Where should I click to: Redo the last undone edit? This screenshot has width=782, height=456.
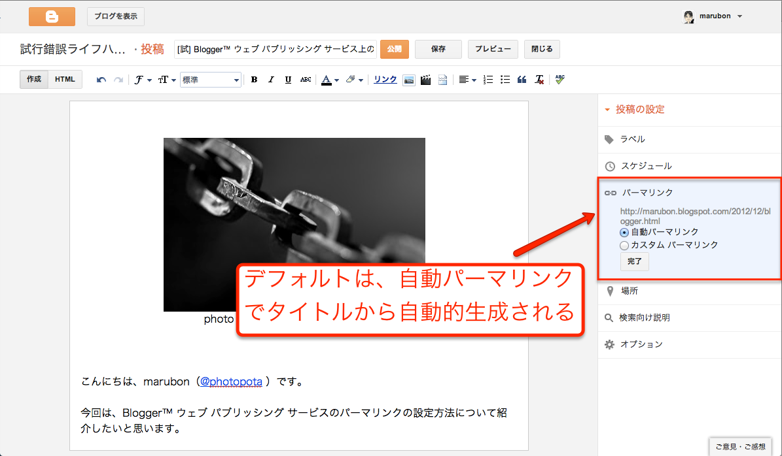point(118,80)
